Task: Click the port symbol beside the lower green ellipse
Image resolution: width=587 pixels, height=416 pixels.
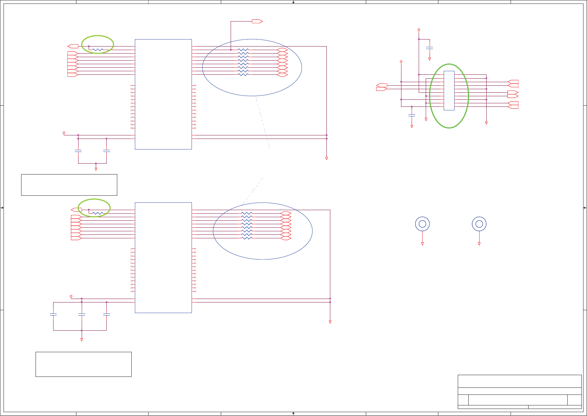Action: [76, 210]
